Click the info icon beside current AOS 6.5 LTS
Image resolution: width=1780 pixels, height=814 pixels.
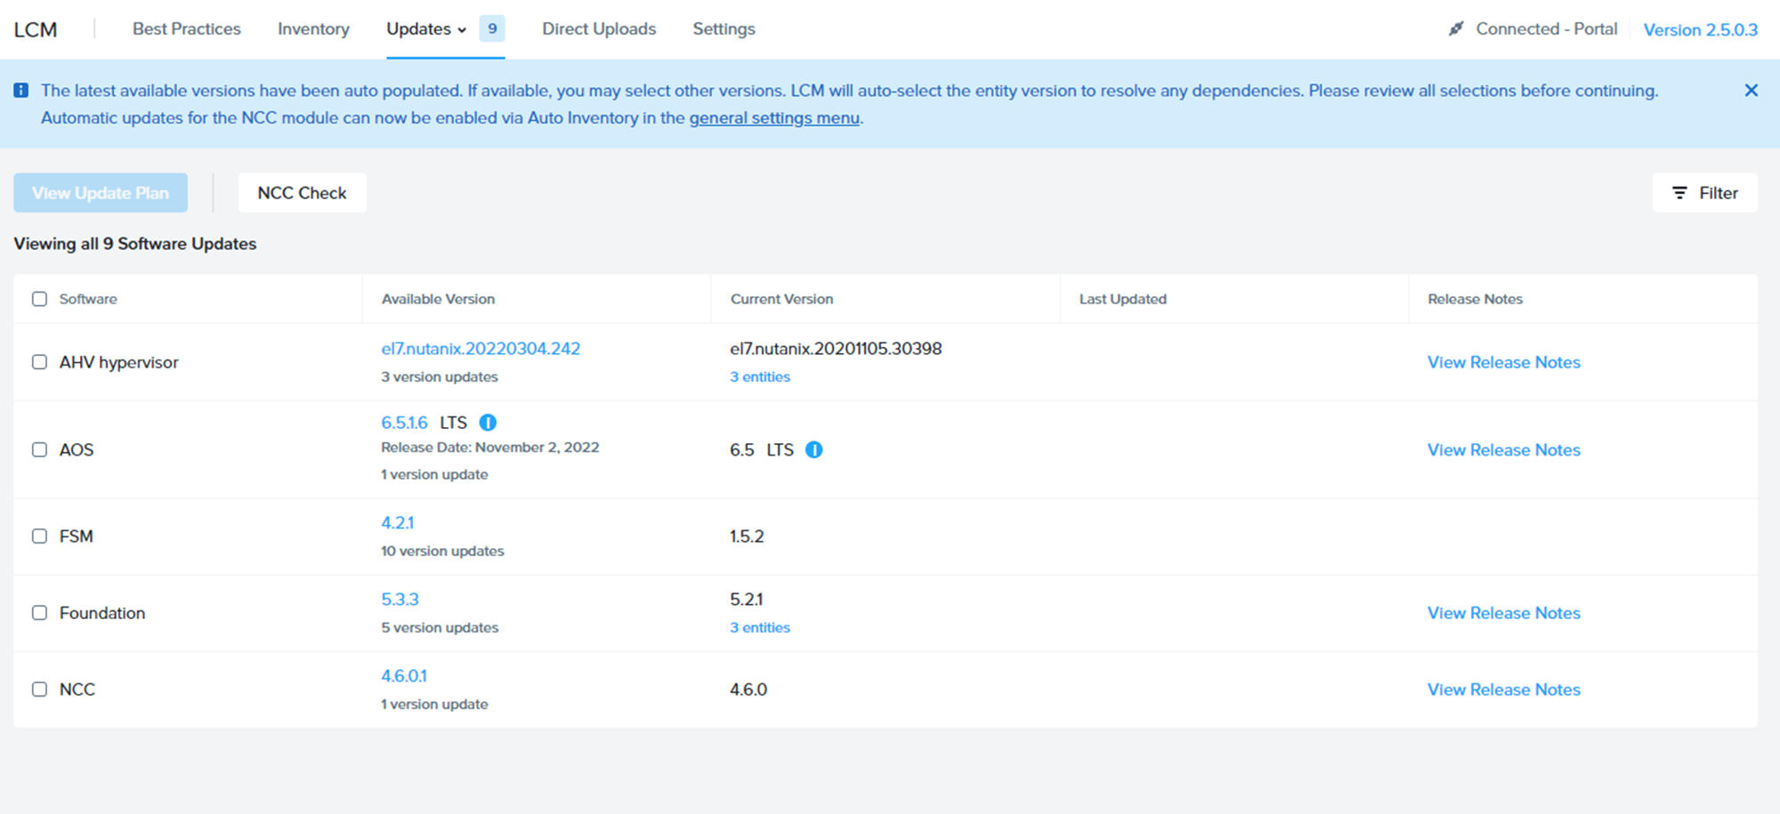813,449
